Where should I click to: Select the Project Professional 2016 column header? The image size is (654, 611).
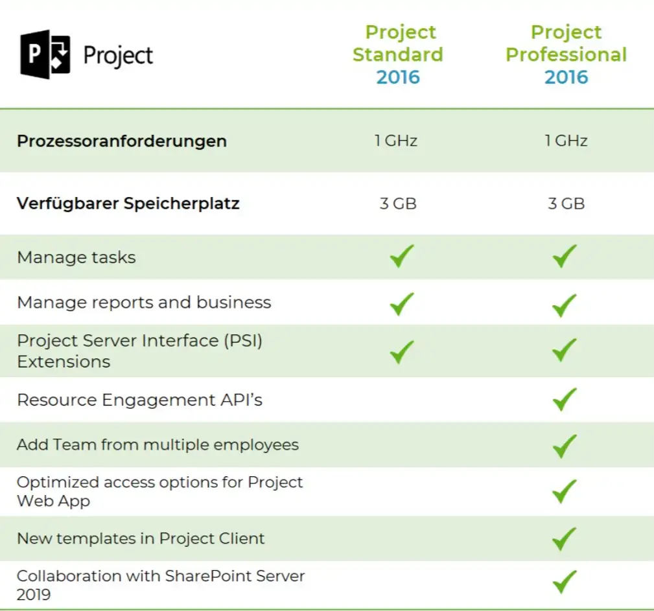(x=566, y=54)
